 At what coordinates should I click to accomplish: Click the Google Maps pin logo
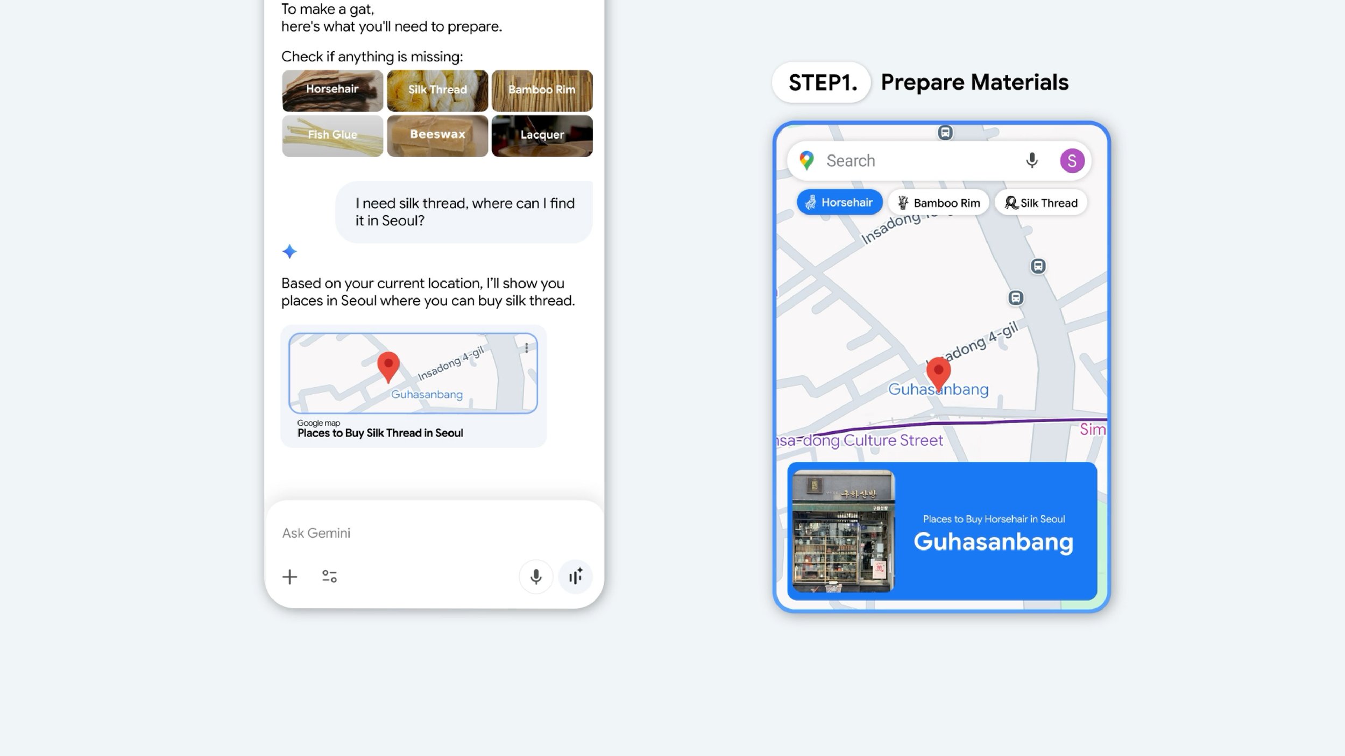coord(806,160)
